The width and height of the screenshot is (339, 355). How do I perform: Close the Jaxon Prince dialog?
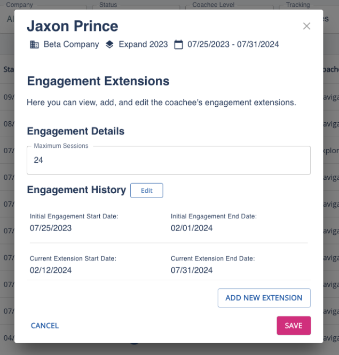(306, 26)
